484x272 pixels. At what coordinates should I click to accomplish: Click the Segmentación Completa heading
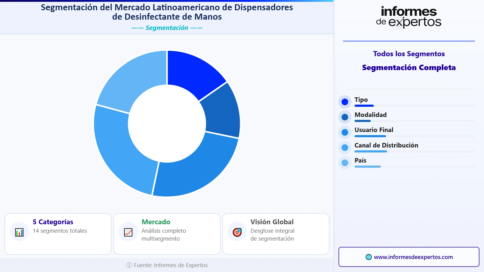coord(409,67)
